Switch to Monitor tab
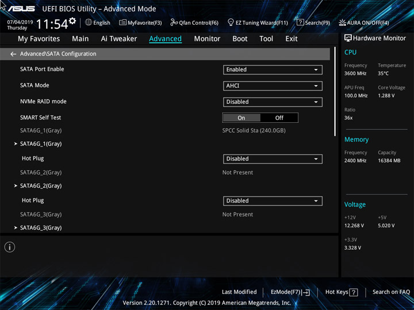 (207, 39)
